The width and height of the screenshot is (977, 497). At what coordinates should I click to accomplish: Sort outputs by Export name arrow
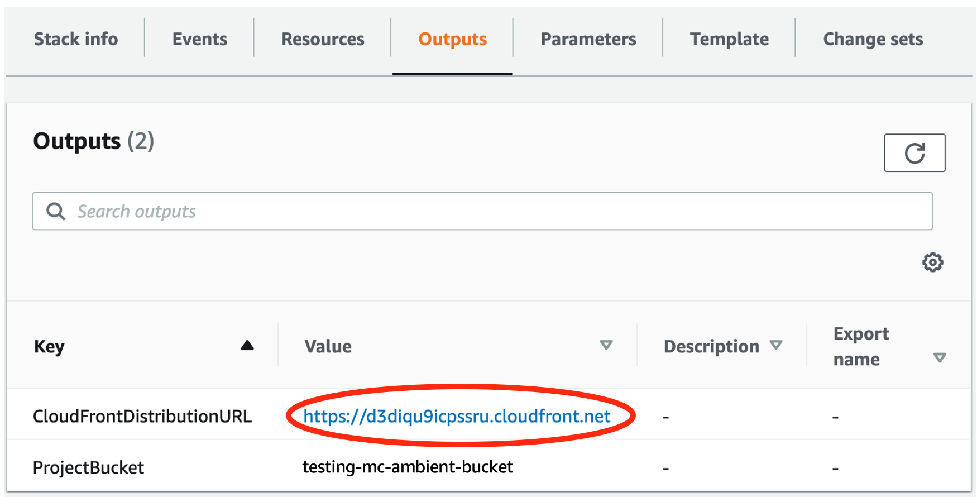[940, 357]
